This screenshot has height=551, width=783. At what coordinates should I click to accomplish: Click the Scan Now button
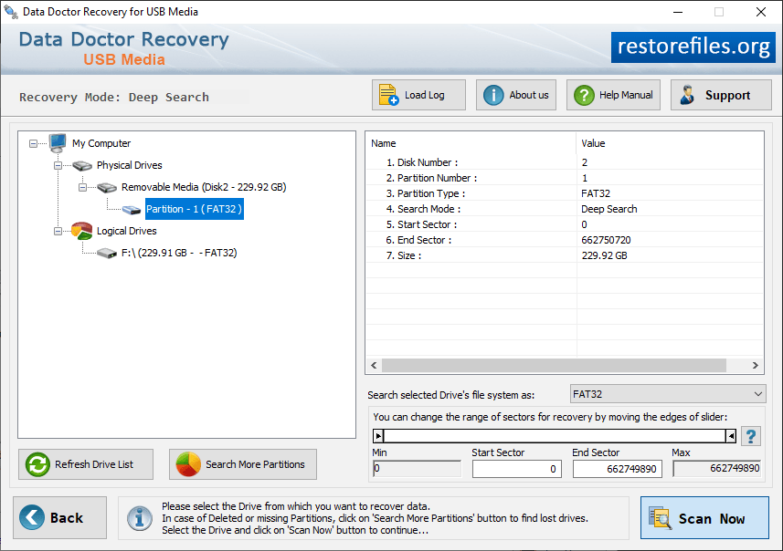tap(704, 518)
